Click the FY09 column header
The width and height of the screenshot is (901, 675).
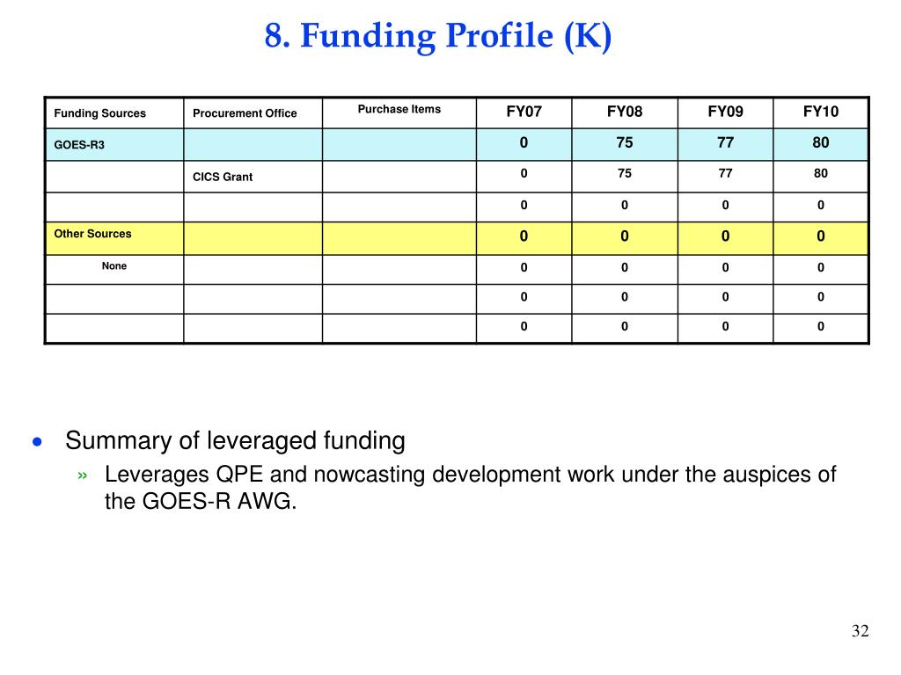725,112
